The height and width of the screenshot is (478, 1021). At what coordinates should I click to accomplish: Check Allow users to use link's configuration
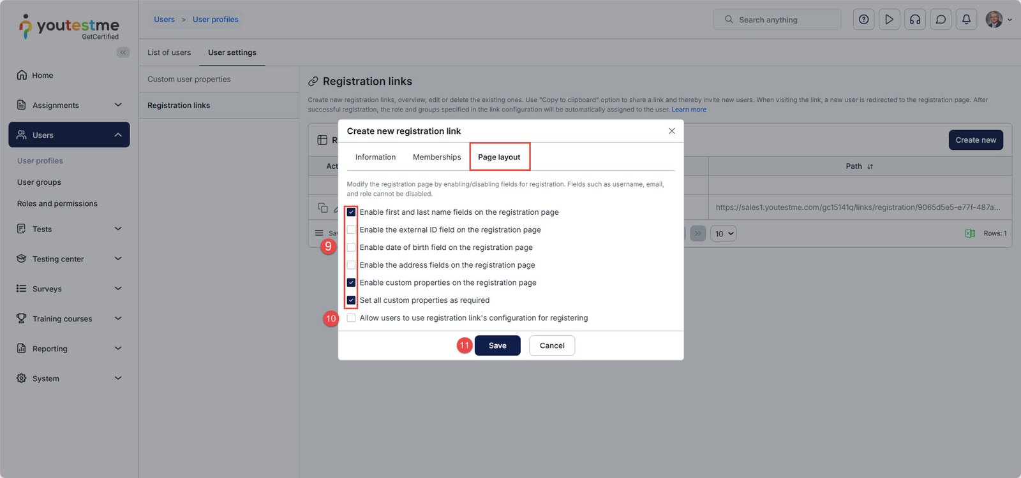pos(351,318)
